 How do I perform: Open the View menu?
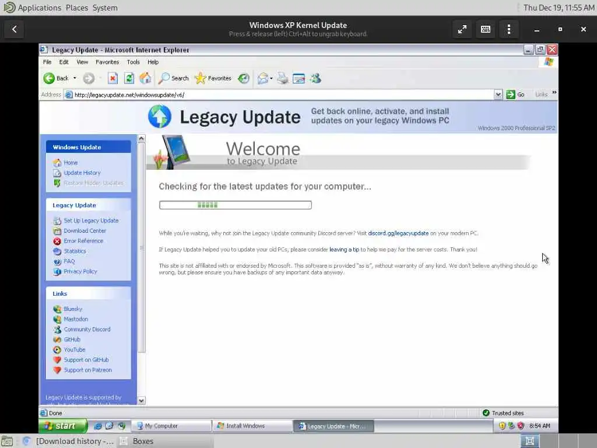(x=82, y=62)
